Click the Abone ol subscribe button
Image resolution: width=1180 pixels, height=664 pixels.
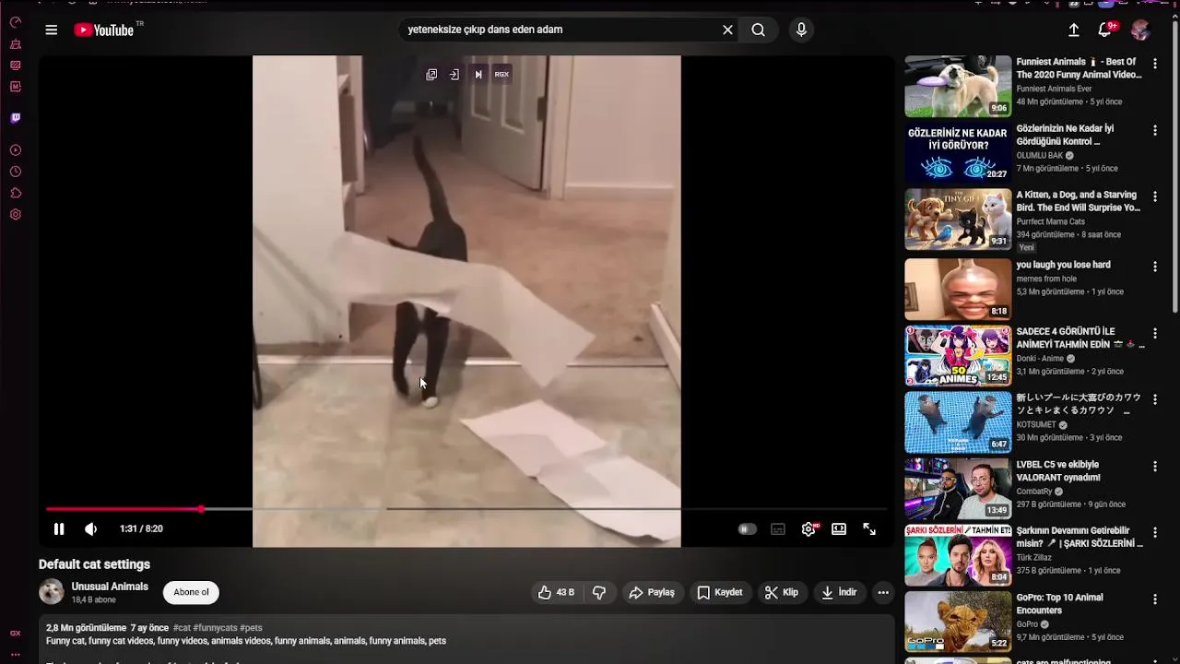pos(191,592)
